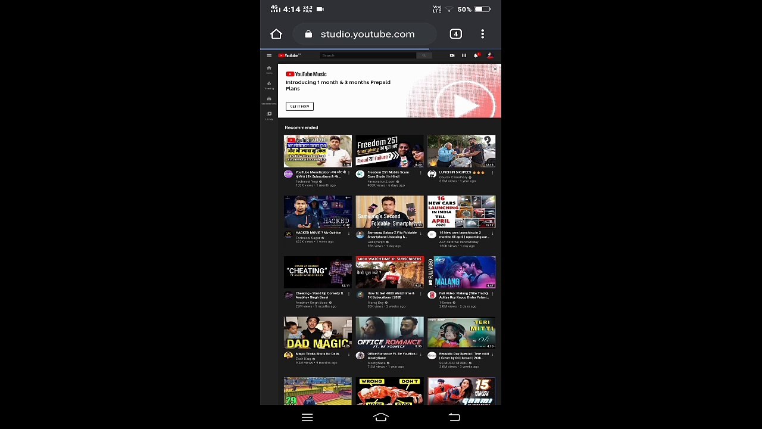Open the MostlySane channel avatar
Screen dimensions: 762x429
(360, 355)
